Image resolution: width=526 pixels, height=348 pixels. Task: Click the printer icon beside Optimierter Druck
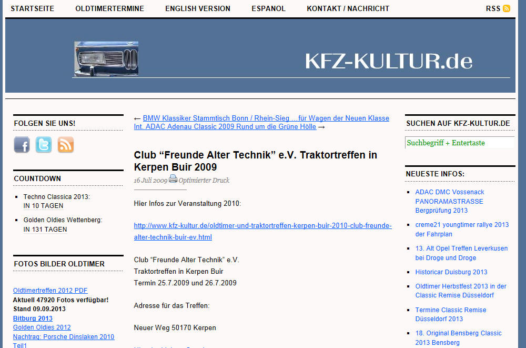click(x=173, y=178)
